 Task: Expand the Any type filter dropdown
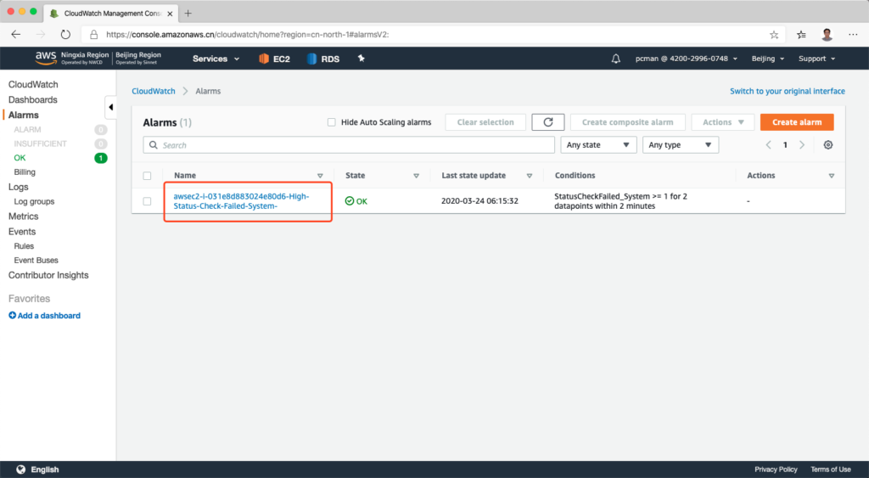[681, 145]
